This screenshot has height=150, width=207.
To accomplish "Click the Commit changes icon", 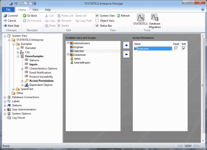I will click(x=5, y=16).
